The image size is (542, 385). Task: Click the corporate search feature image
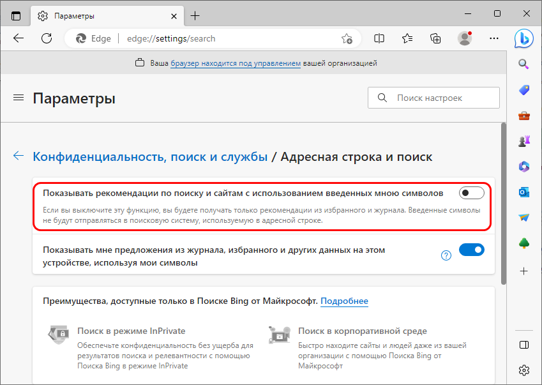[279, 335]
